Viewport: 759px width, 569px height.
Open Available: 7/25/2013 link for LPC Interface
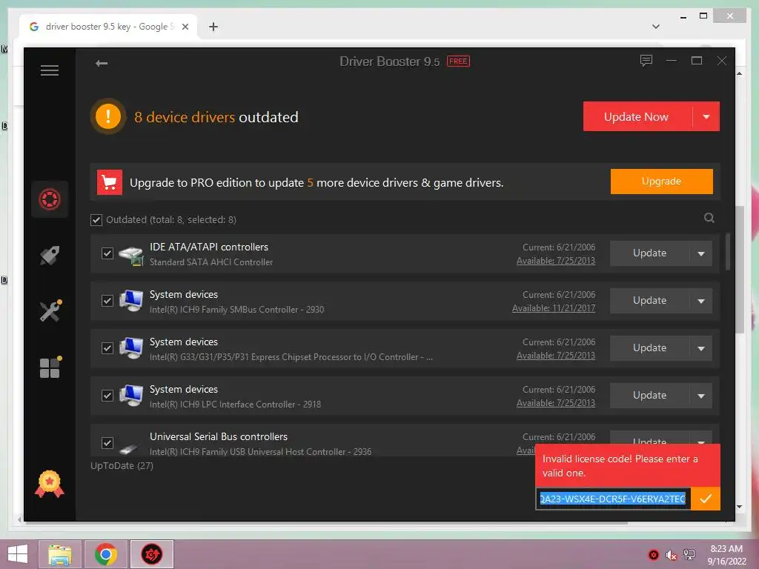556,403
